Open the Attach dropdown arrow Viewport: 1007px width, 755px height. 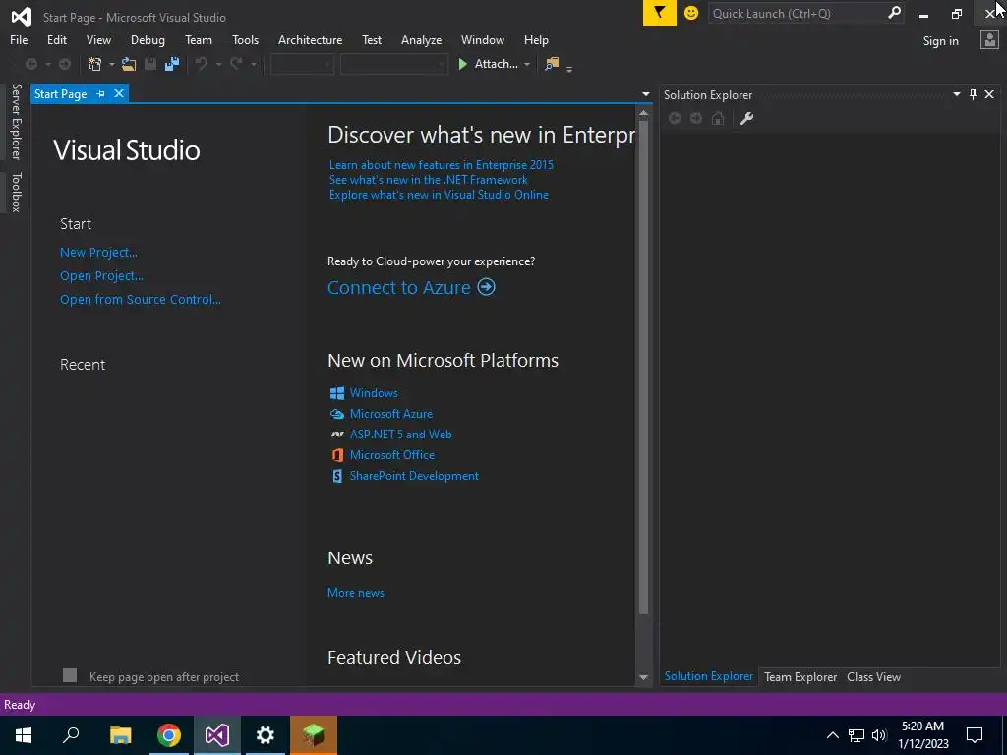[x=527, y=64]
